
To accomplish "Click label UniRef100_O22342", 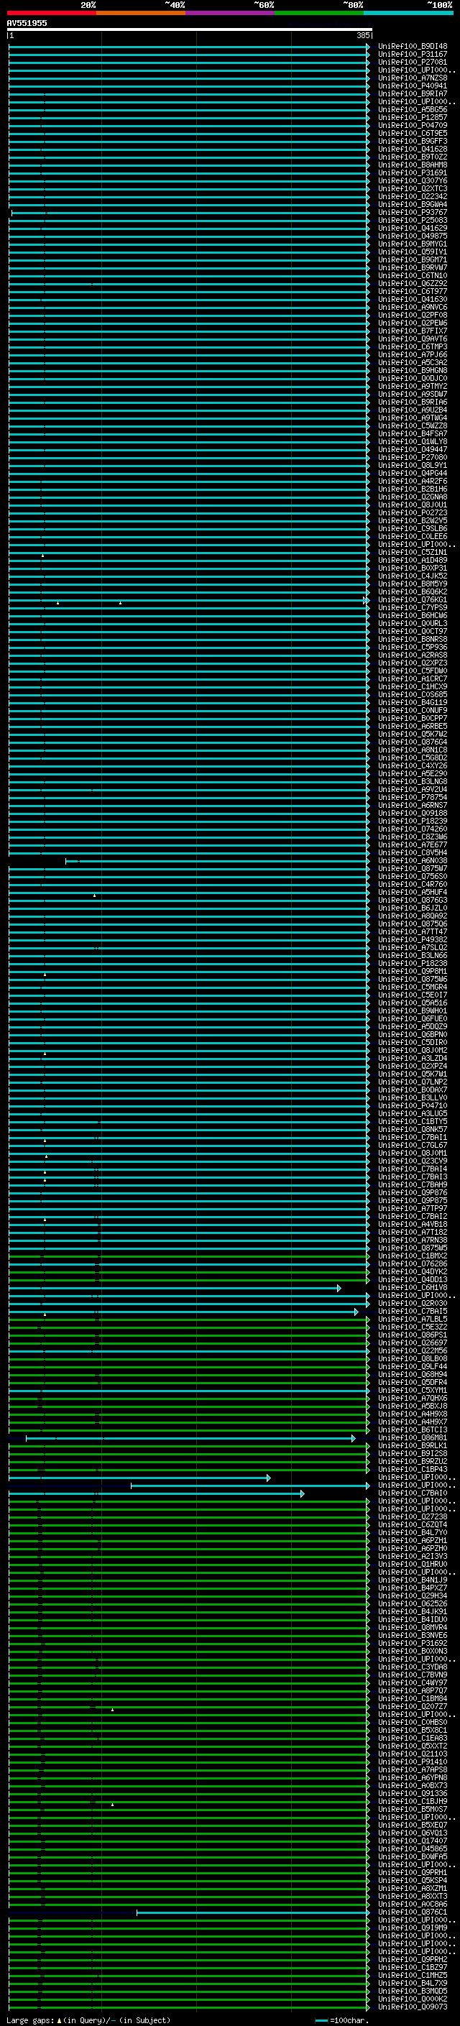I will click(413, 197).
